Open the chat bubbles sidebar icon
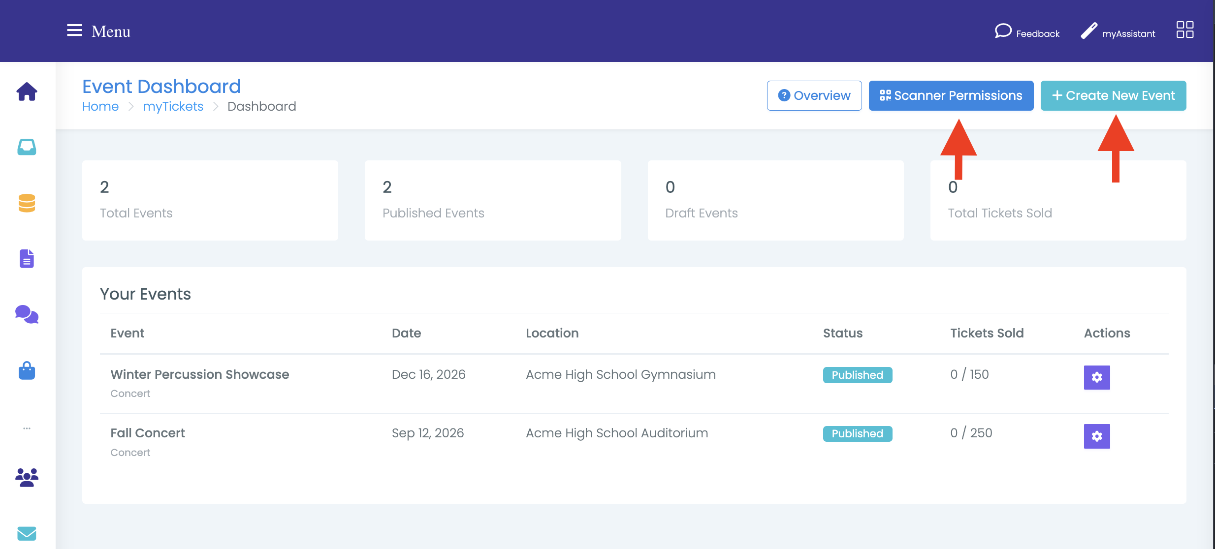This screenshot has width=1215, height=549. click(x=27, y=314)
